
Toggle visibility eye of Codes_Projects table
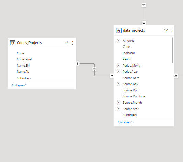[67, 43]
